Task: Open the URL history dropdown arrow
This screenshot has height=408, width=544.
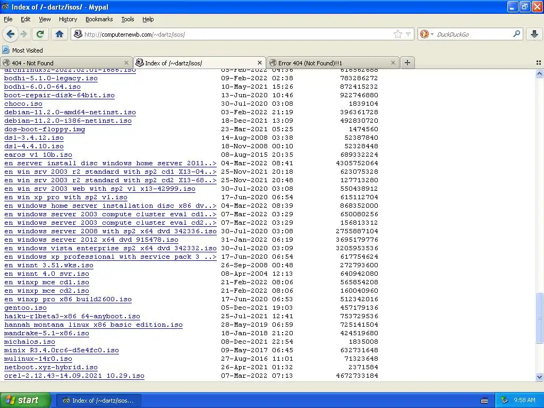Action: coord(409,35)
